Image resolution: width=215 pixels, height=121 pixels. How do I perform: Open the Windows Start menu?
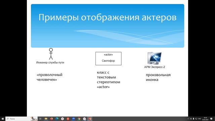click(x=3, y=119)
